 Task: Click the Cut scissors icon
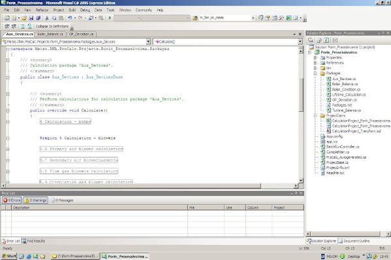tap(47, 18)
